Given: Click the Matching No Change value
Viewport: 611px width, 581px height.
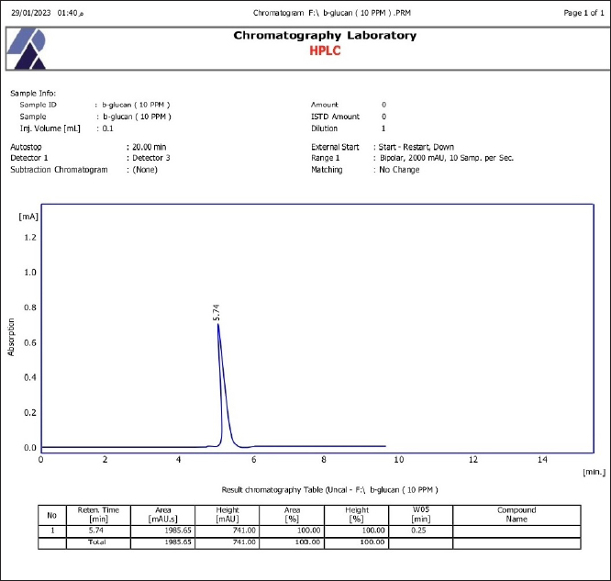Looking at the screenshot, I should 398,170.
